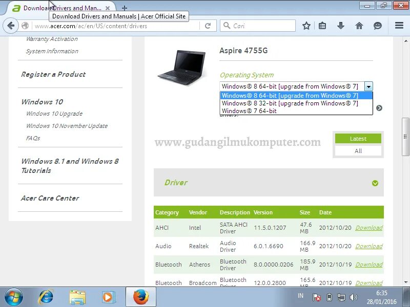This screenshot has height=307, width=410.
Task: Download the Realtek Audio driver
Action: pyautogui.click(x=368, y=246)
